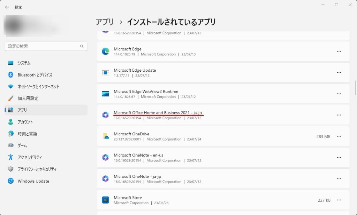
Task: Click OneDrive version 23.137.0702.0001 text
Action: [127, 139]
